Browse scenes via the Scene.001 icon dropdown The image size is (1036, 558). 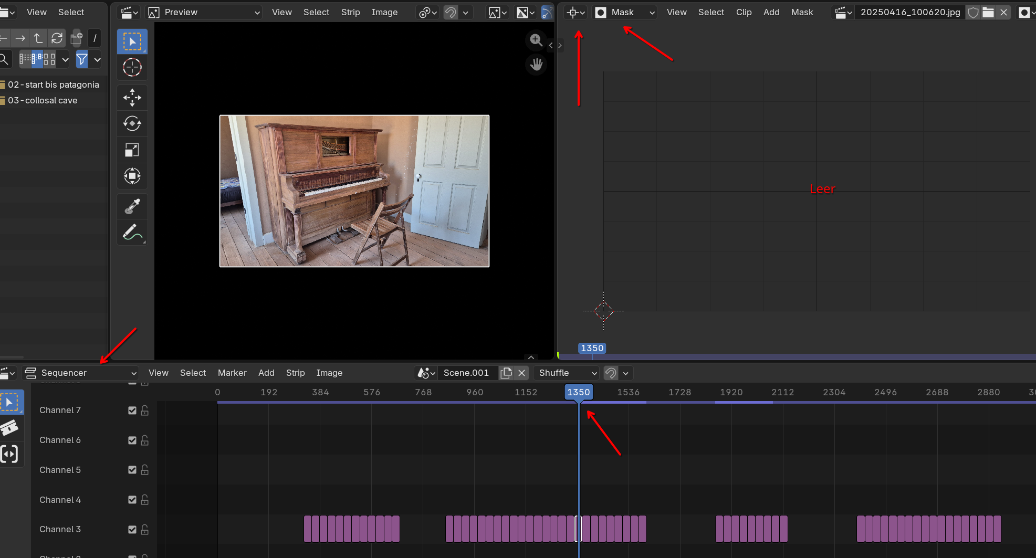coord(426,373)
